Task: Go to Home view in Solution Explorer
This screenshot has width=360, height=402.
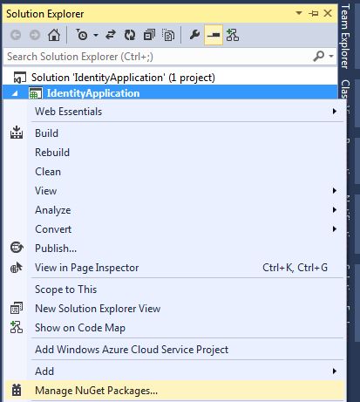Action: 54,35
